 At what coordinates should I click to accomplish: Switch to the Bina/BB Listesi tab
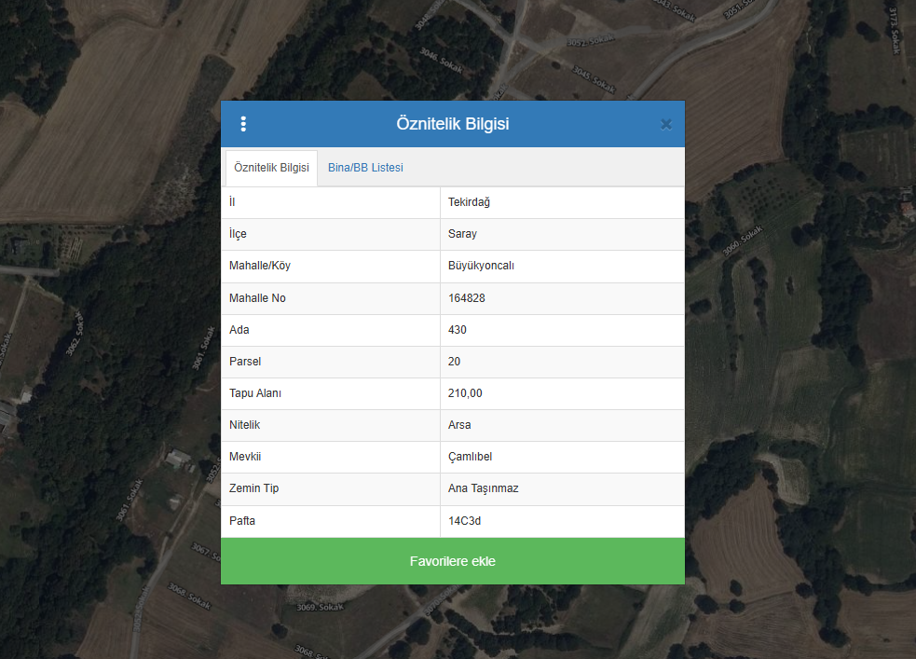click(365, 168)
